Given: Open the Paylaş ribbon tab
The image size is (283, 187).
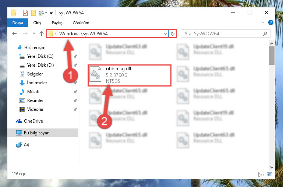Looking at the screenshot, I should (x=57, y=23).
